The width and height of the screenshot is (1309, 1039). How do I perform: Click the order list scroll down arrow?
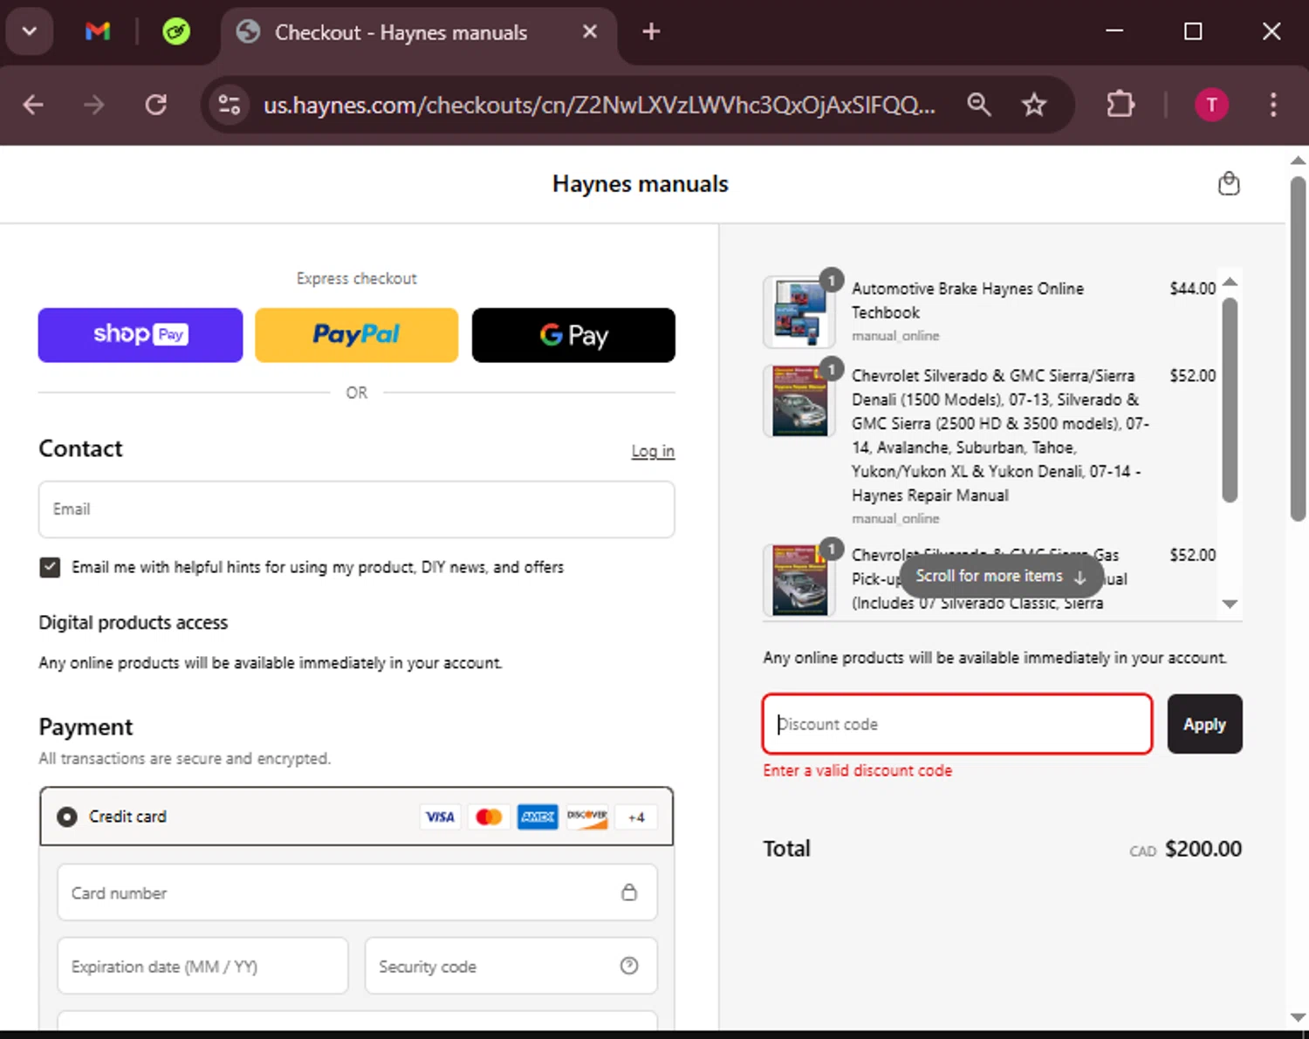tap(1230, 604)
